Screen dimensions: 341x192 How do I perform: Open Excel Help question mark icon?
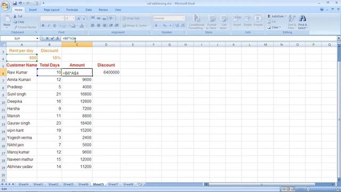[x=322, y=10]
